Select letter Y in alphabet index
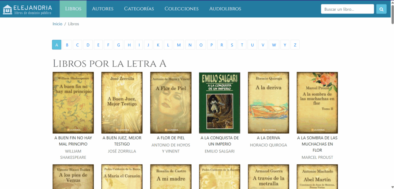 (x=285, y=45)
